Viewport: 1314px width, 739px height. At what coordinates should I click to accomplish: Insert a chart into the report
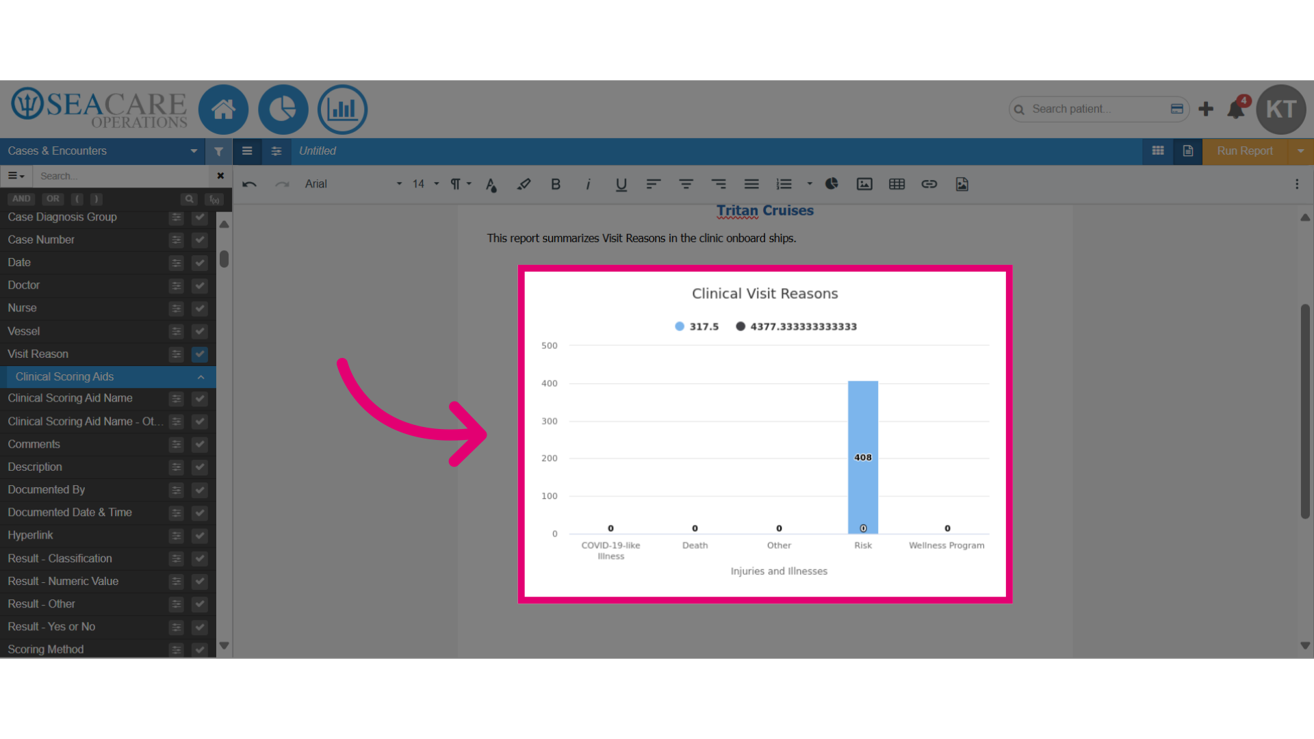(832, 183)
